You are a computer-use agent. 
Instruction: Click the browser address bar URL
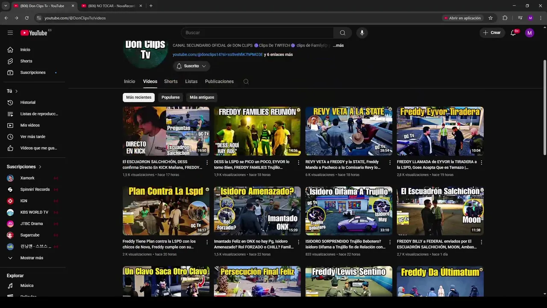coord(75,18)
